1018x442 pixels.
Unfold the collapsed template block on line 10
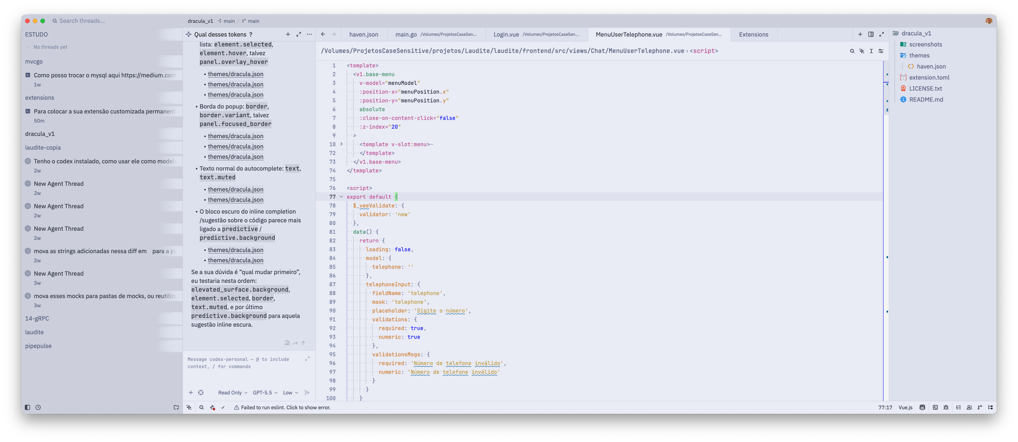[x=341, y=144]
